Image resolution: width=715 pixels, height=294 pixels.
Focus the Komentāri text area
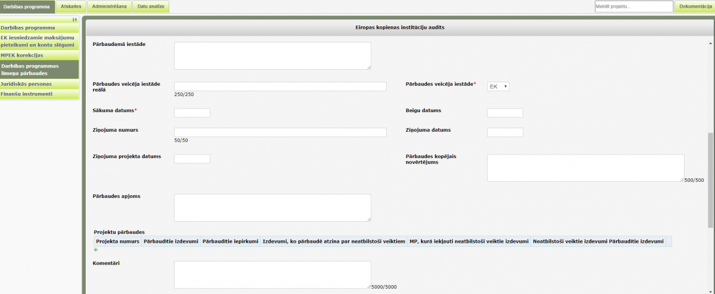coord(272,275)
